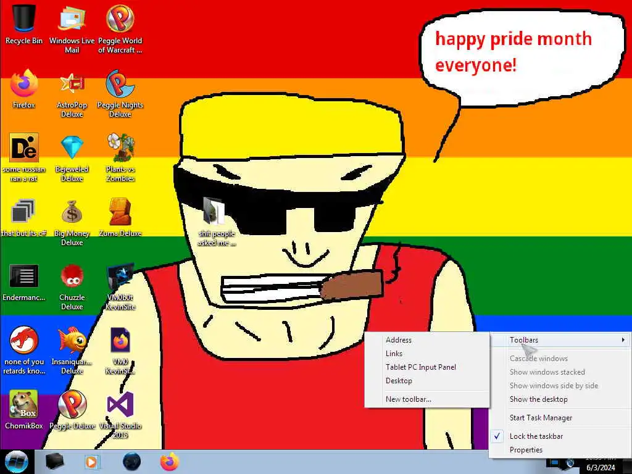Click the black folder taskbar icon

pos(55,462)
